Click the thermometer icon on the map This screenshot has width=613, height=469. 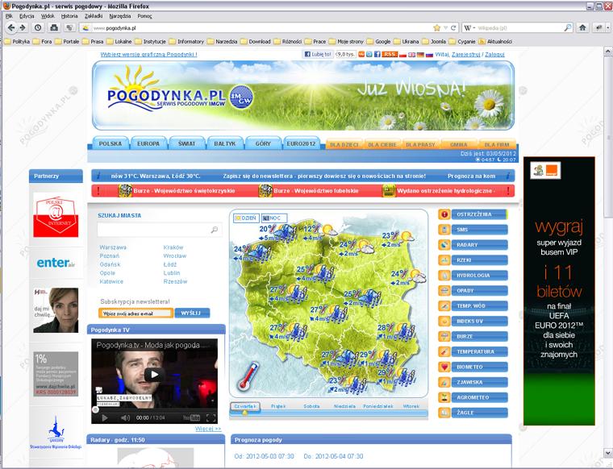(248, 376)
